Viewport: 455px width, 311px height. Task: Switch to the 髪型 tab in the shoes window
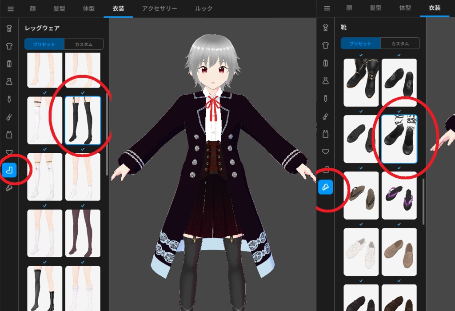pos(375,8)
